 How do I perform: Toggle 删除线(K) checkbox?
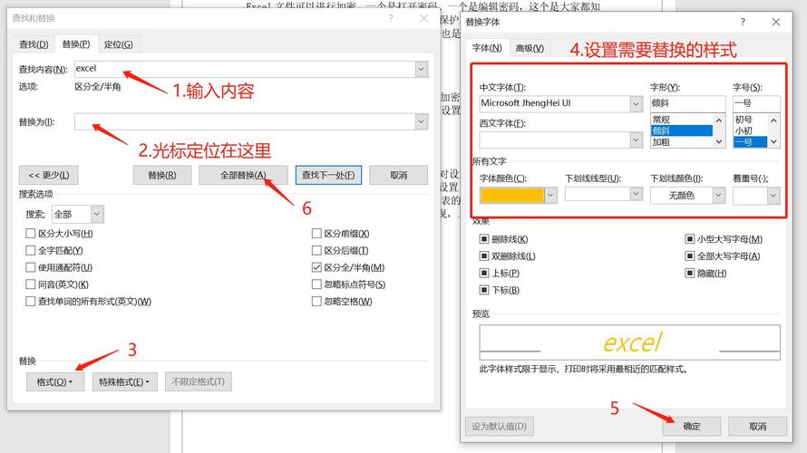484,239
